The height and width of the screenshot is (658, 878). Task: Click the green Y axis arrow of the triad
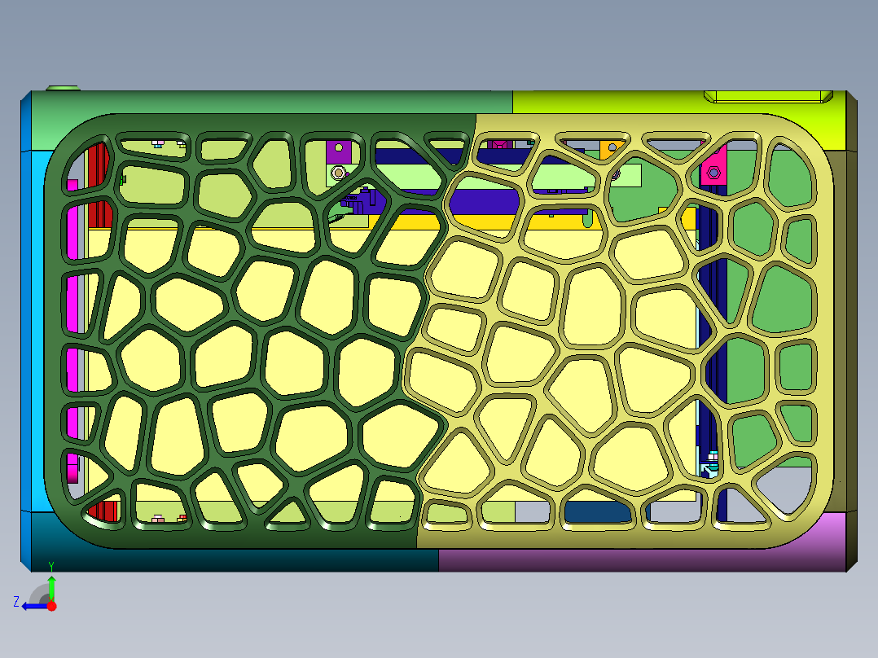pos(51,588)
